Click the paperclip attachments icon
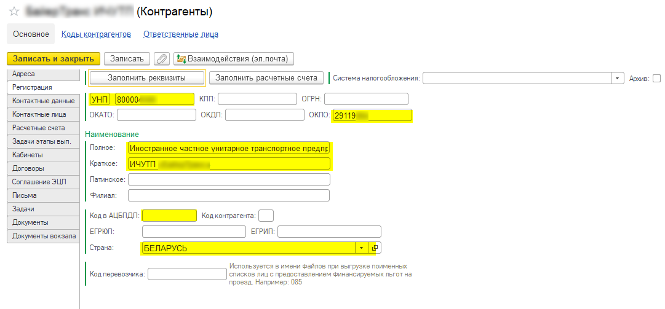The height and width of the screenshot is (309, 665). click(161, 59)
